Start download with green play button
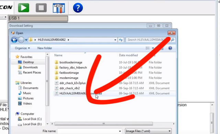 coord(24,8)
